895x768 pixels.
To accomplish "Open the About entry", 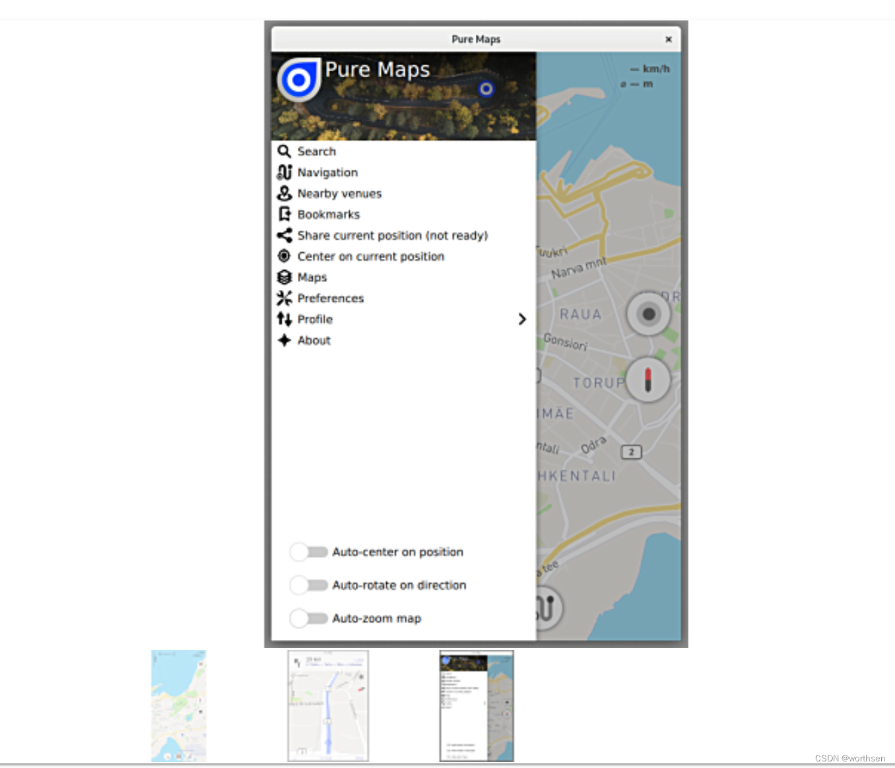I will (403, 341).
